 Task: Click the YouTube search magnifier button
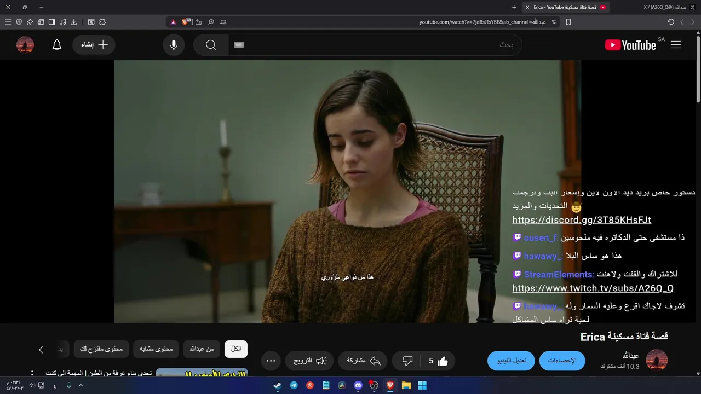point(211,45)
